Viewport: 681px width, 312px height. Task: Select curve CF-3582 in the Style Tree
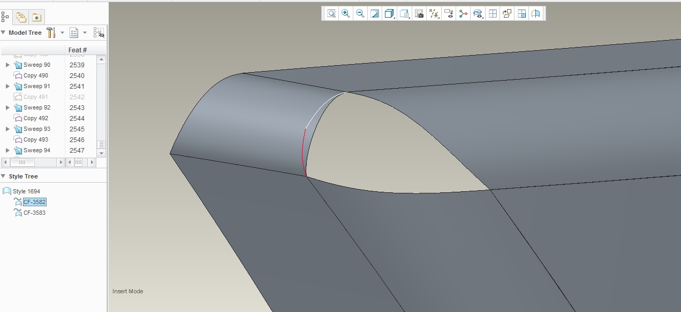point(34,202)
